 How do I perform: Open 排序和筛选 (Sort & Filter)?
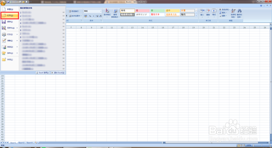(x=233, y=13)
